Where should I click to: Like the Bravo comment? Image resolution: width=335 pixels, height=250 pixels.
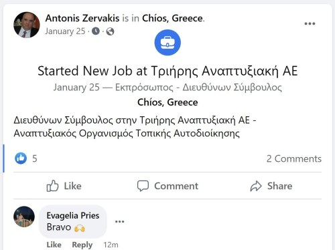tap(54, 245)
